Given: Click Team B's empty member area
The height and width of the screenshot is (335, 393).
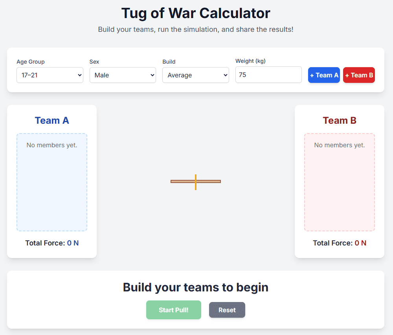Looking at the screenshot, I should [x=339, y=182].
